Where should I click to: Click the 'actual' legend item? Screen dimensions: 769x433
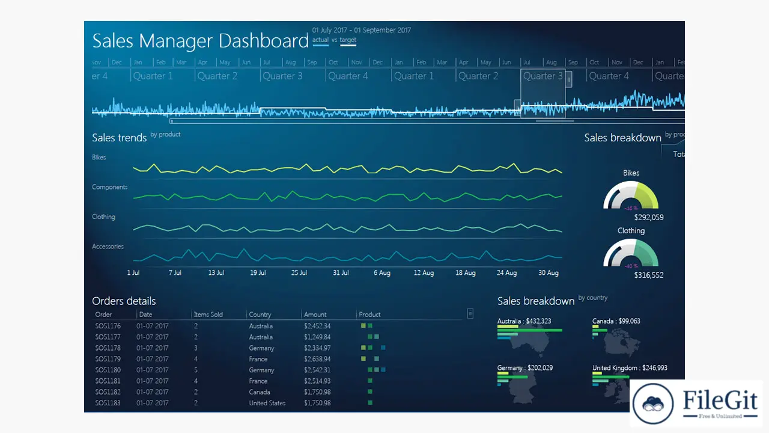(320, 40)
